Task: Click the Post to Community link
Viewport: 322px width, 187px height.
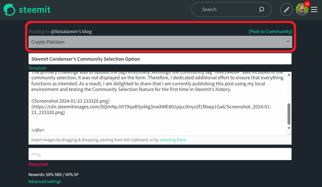Action: pyautogui.click(x=270, y=32)
